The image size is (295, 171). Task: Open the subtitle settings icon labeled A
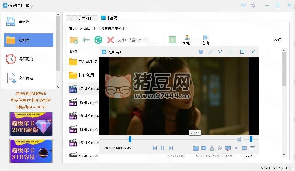[212, 148]
